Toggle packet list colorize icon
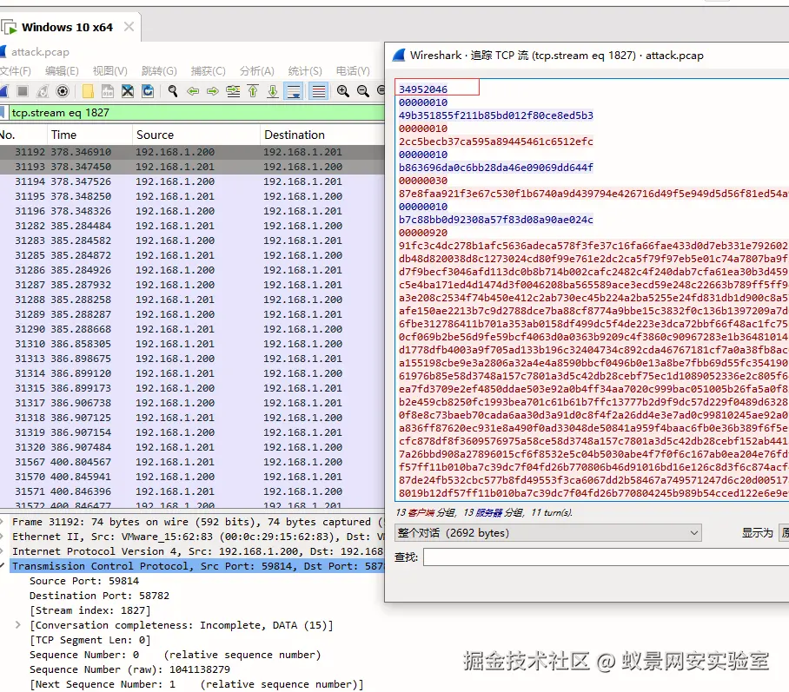 pyautogui.click(x=319, y=91)
